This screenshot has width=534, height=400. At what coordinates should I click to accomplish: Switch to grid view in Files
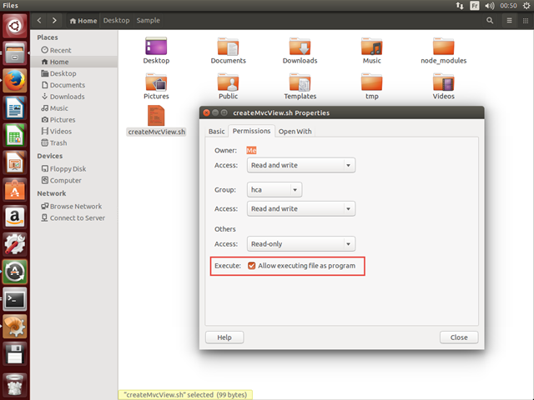pos(526,20)
